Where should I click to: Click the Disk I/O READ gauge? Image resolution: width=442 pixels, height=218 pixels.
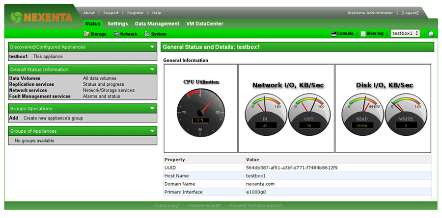(x=362, y=114)
